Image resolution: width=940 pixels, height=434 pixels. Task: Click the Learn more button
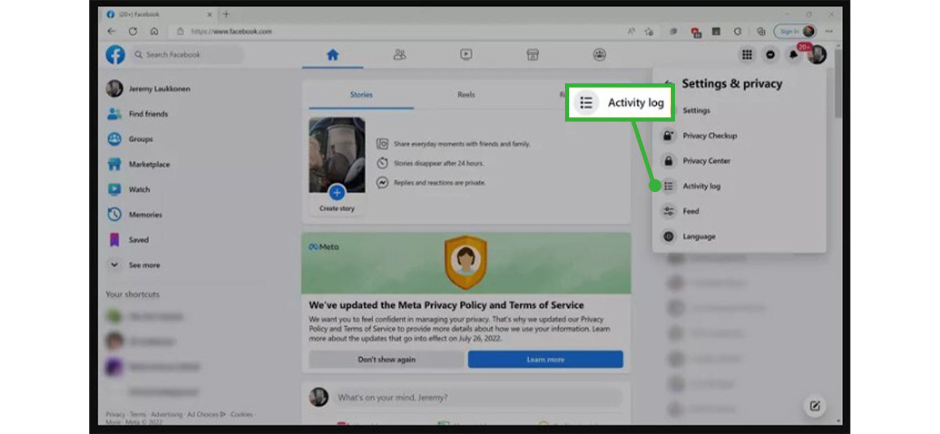pos(545,359)
